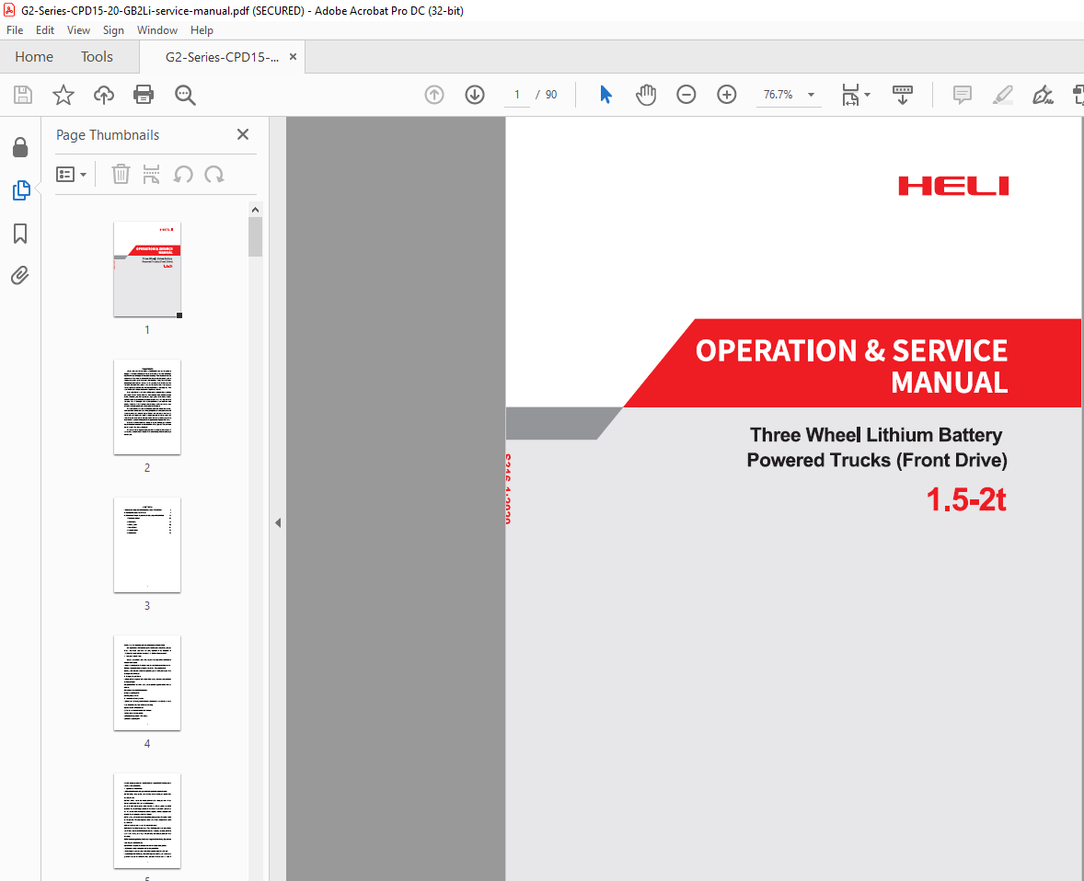Enable scrolling read mode icon

902,95
